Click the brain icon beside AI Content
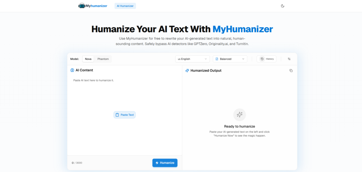 (72, 70)
